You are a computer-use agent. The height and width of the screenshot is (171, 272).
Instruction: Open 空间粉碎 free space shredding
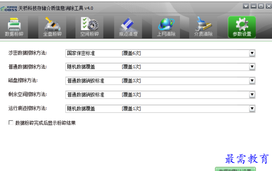coord(89,27)
